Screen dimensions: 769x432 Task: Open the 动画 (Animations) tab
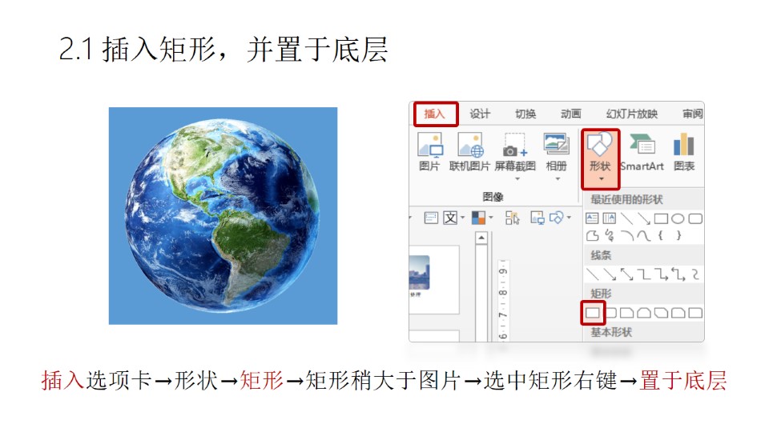click(x=571, y=114)
